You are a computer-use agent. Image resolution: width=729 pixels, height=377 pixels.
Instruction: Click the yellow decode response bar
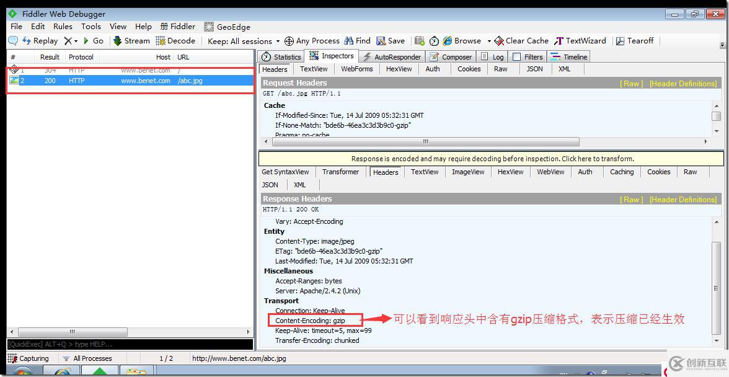click(x=492, y=159)
